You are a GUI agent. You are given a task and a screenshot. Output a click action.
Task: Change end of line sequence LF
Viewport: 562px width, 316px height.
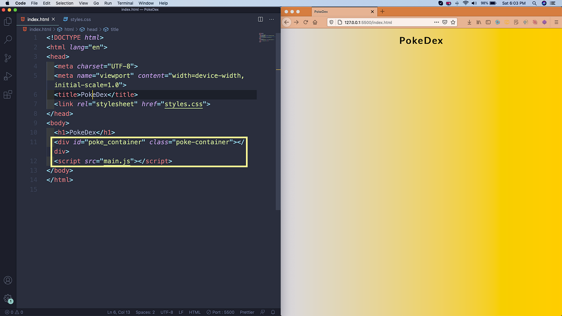click(x=181, y=312)
